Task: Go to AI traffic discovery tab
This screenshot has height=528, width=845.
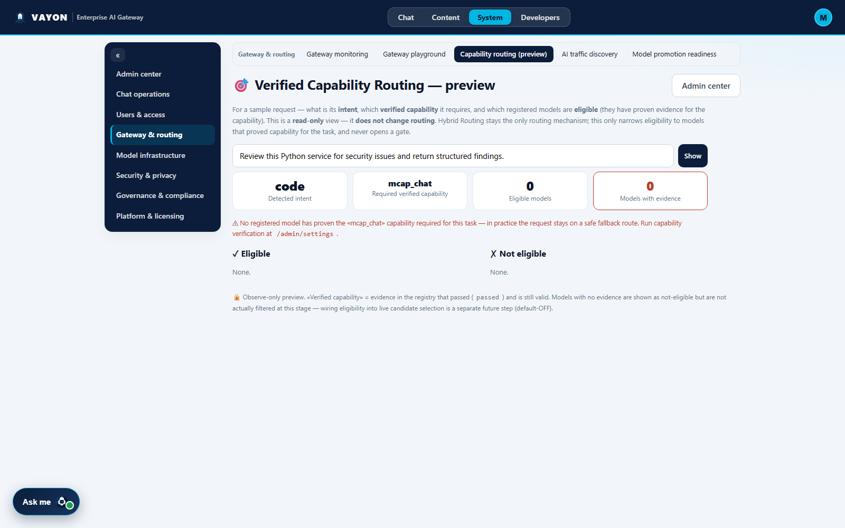Action: (x=589, y=54)
